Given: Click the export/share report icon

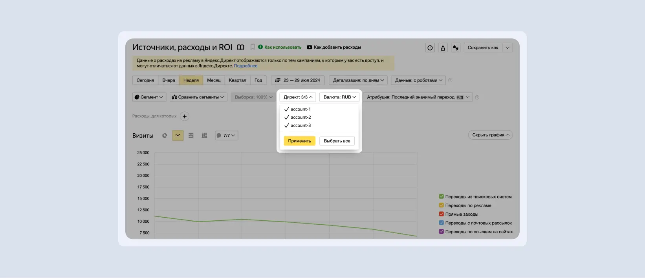Looking at the screenshot, I should point(443,48).
